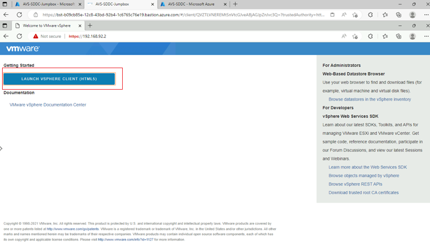Open extensions in inner browser toolbar
The height and width of the screenshot is (250, 430).
pos(370,36)
